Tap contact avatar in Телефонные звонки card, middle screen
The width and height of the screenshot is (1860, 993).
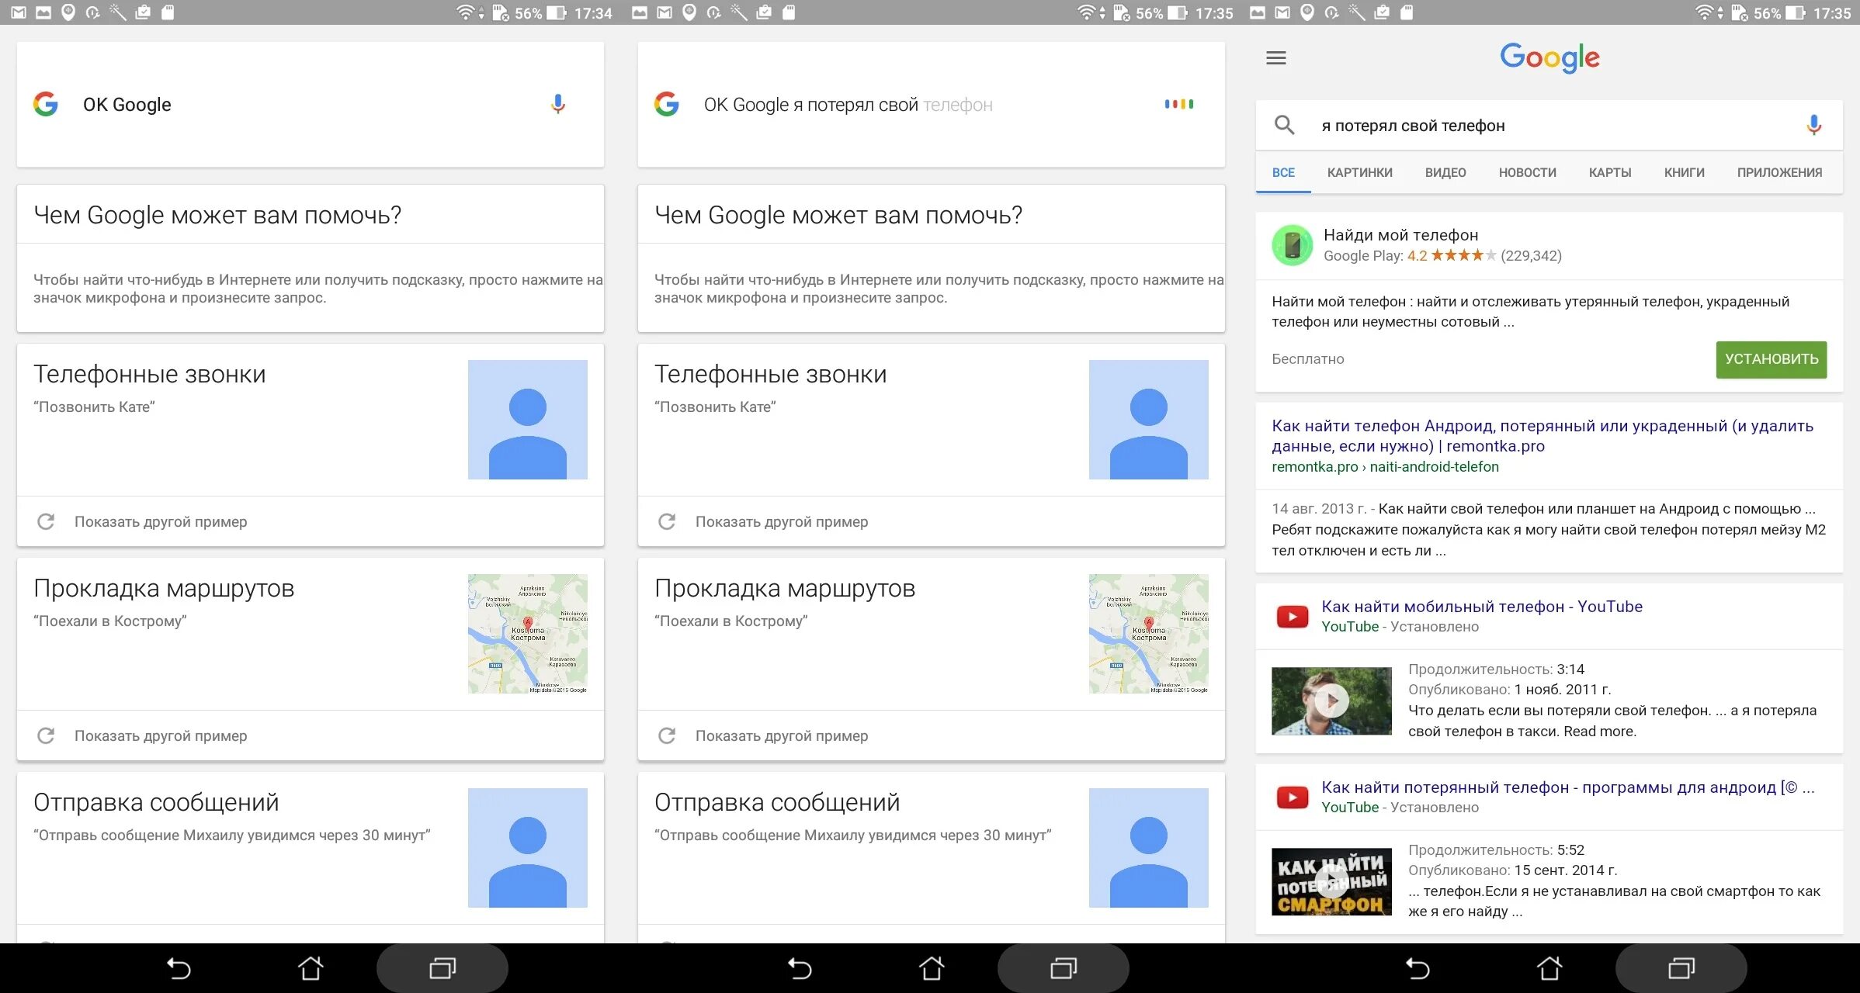(1149, 420)
